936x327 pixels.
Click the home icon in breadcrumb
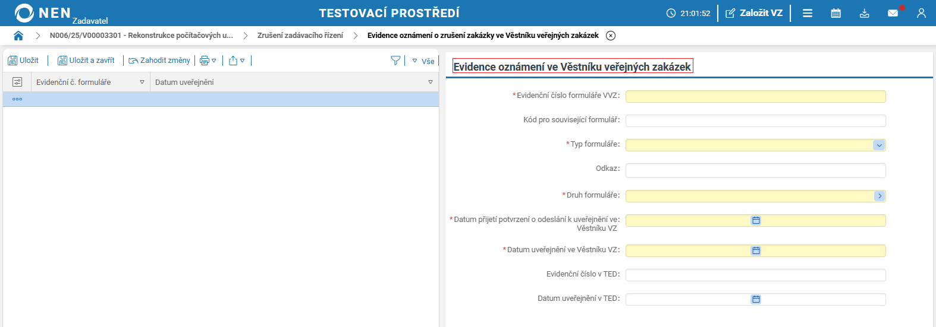[18, 36]
